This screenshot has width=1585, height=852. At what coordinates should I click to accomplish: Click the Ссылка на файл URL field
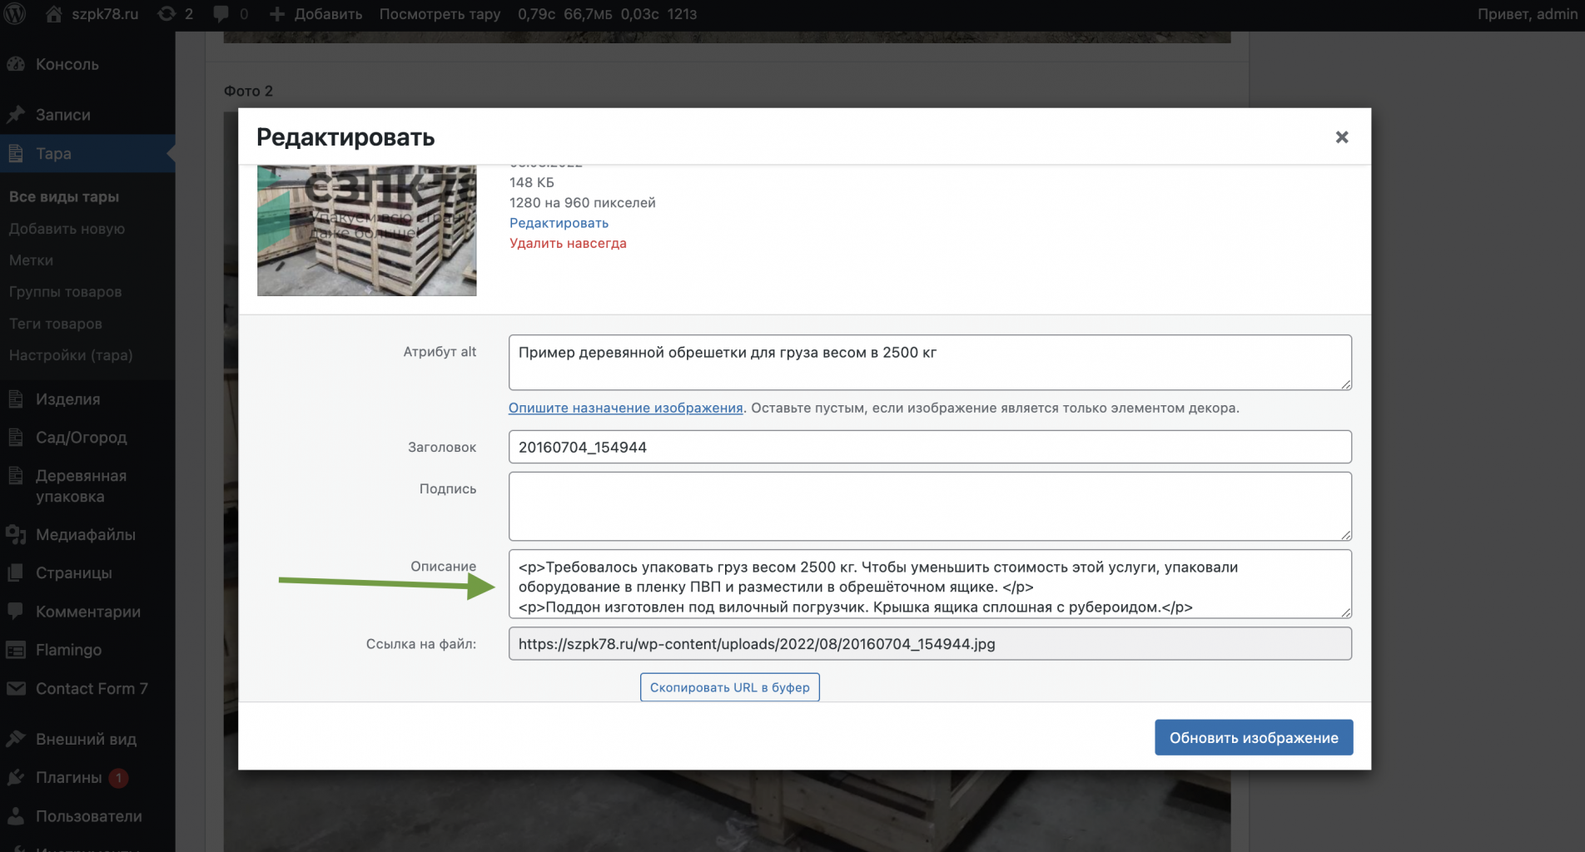(x=930, y=643)
